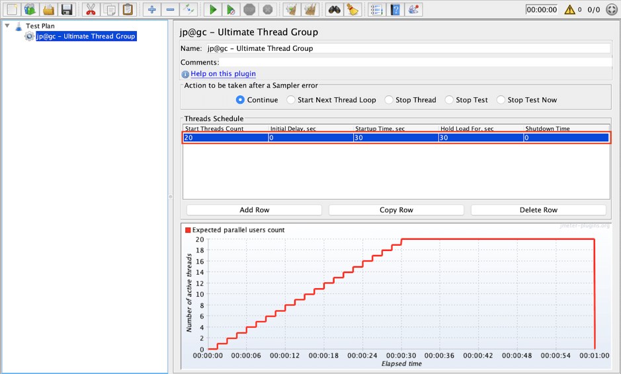Click the Name input field
Viewport: 621px width, 374px height.
[408, 48]
